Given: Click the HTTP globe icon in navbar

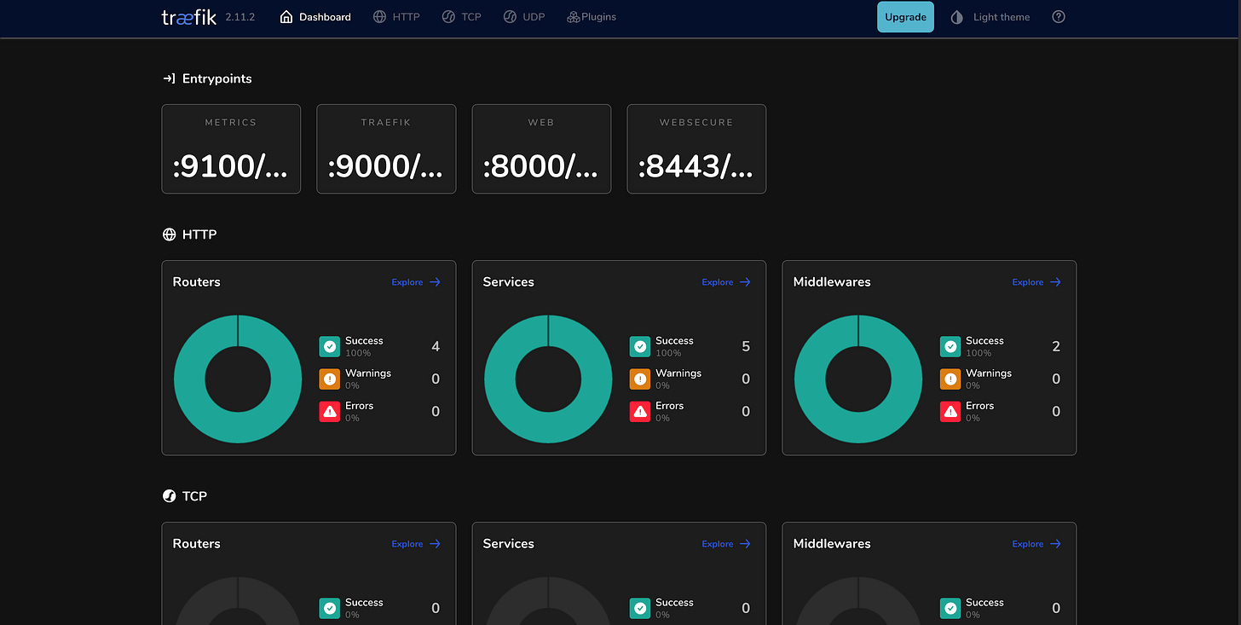Looking at the screenshot, I should pos(379,17).
